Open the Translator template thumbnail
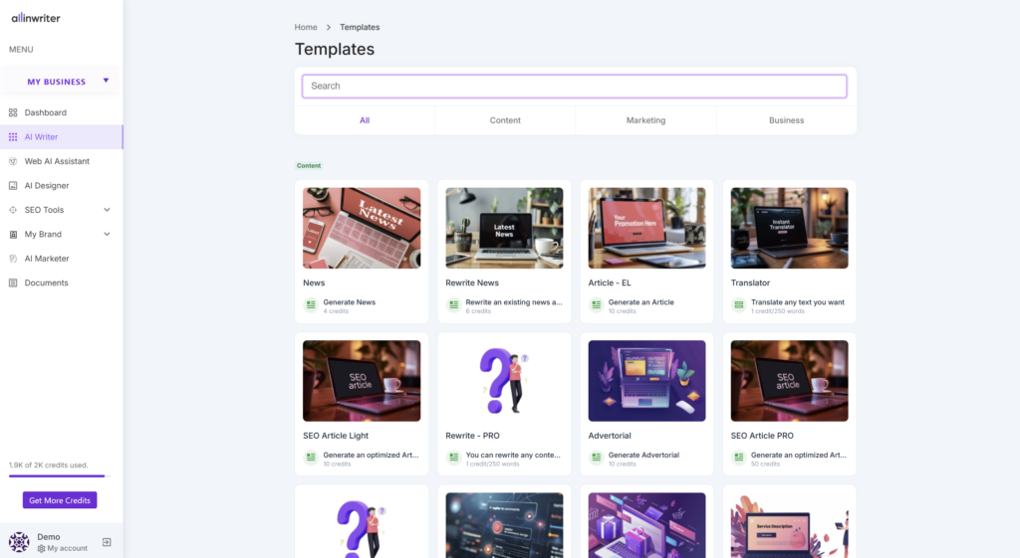This screenshot has height=558, width=1020. 789,228
